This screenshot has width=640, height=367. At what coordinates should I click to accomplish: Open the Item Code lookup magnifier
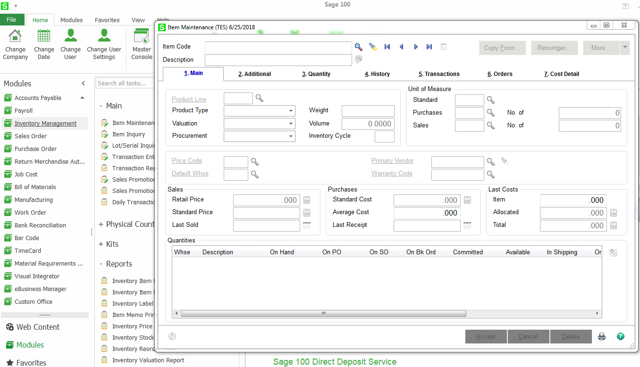[x=358, y=47]
